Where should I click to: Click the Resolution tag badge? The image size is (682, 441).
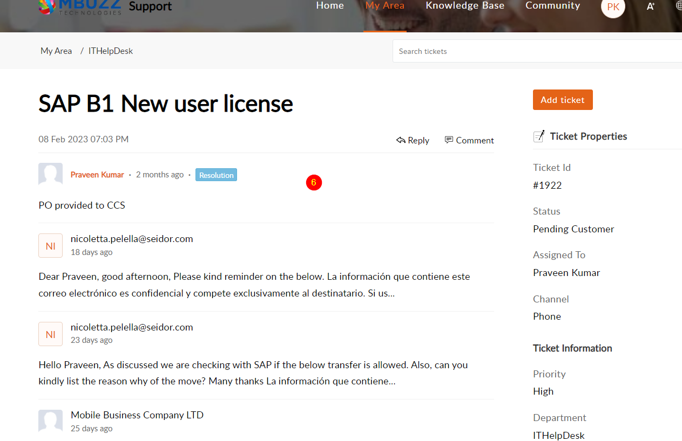[x=216, y=175]
